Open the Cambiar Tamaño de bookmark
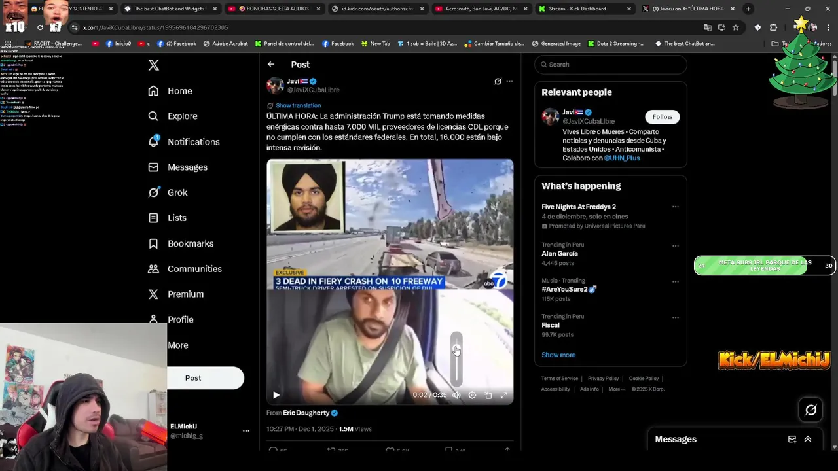The width and height of the screenshot is (838, 471). (x=494, y=44)
